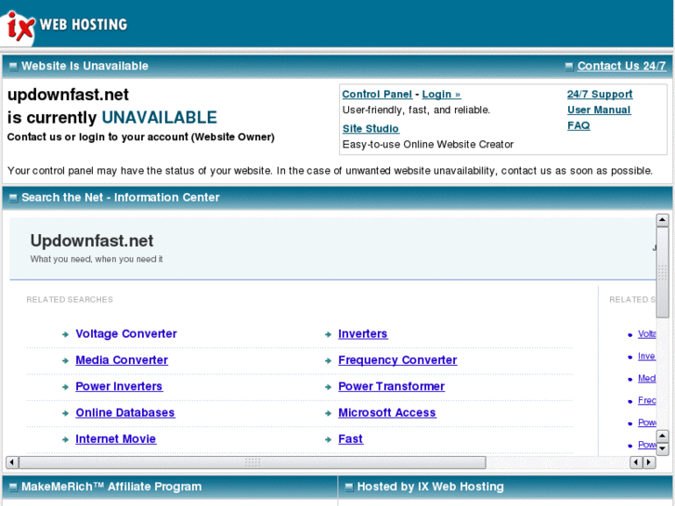This screenshot has width=675, height=506.
Task: Click the arrow icon beside Inverters
Action: [x=328, y=334]
